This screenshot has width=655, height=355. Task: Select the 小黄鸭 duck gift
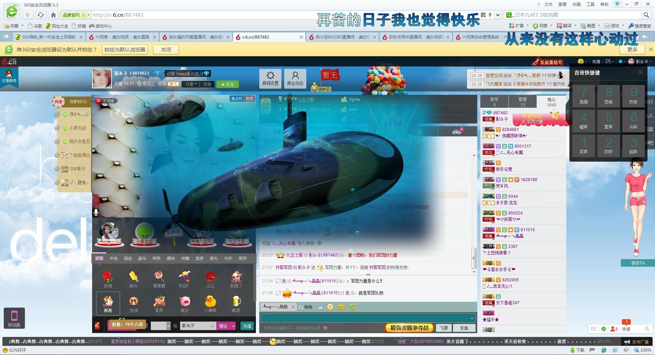point(210,304)
